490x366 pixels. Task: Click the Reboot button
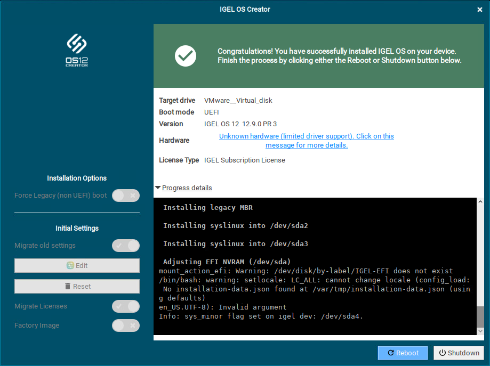coord(403,353)
